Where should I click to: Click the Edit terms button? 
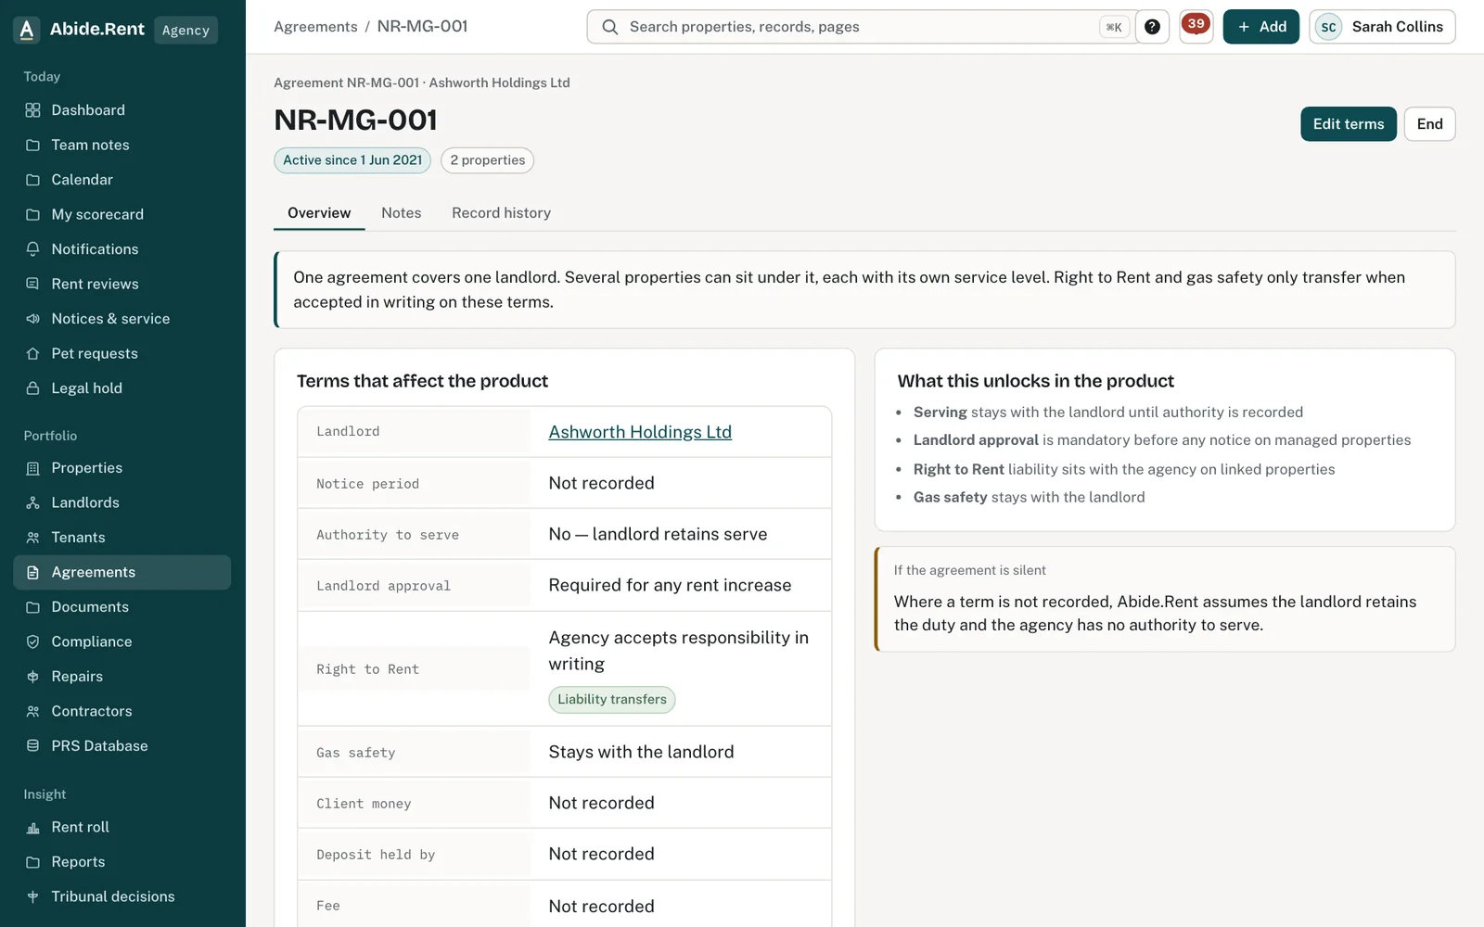point(1349,124)
